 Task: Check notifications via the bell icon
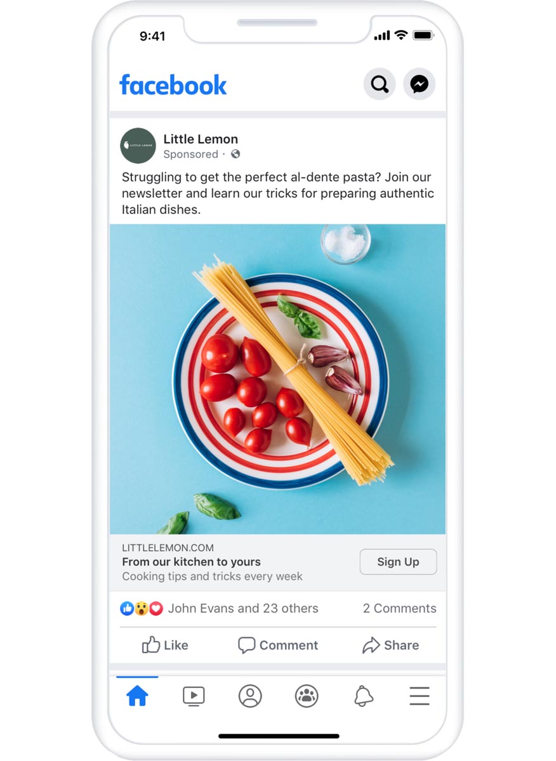coord(362,696)
